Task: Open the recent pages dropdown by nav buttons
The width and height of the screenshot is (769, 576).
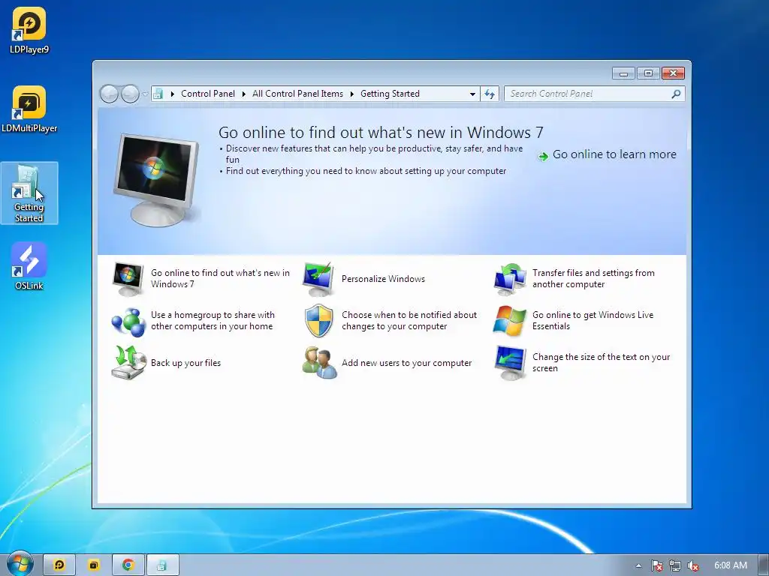Action: click(x=145, y=94)
